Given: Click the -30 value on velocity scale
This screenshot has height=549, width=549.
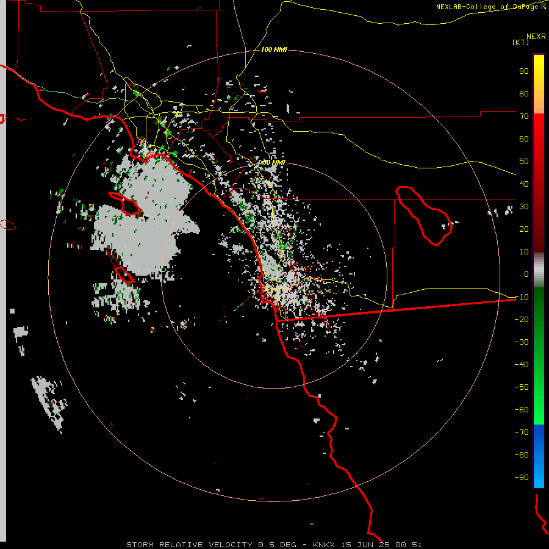Looking at the screenshot, I should pyautogui.click(x=522, y=342).
